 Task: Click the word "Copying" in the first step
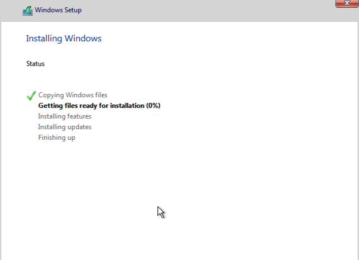51,95
